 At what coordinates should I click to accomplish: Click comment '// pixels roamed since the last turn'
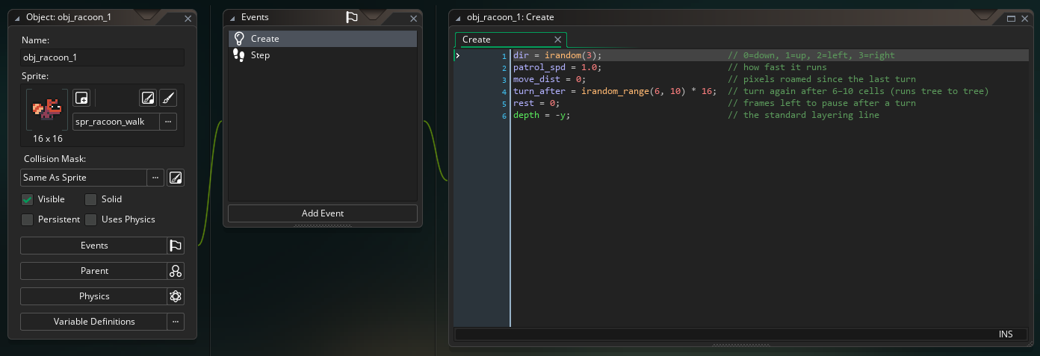(822, 79)
